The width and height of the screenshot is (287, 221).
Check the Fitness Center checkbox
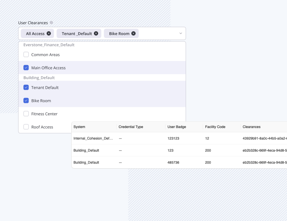(x=26, y=113)
